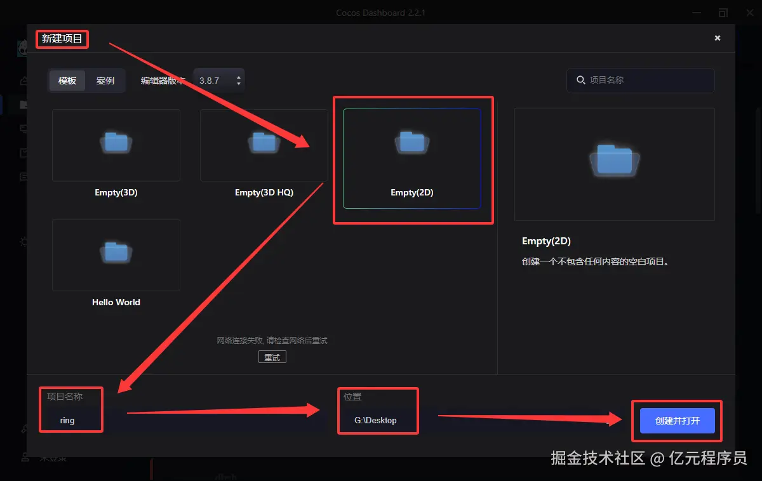The image size is (762, 481).
Task: Click the Cocos Dashboard 2.2.1 window title
Action: (x=381, y=13)
